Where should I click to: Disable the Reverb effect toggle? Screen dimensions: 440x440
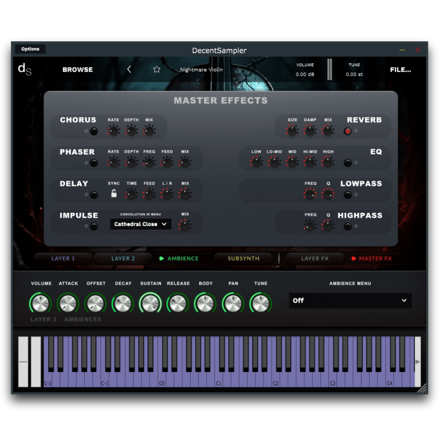[347, 131]
